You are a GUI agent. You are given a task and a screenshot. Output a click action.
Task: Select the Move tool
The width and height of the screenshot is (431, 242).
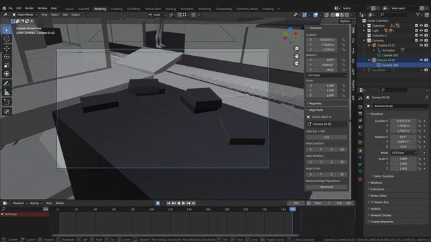(x=7, y=48)
